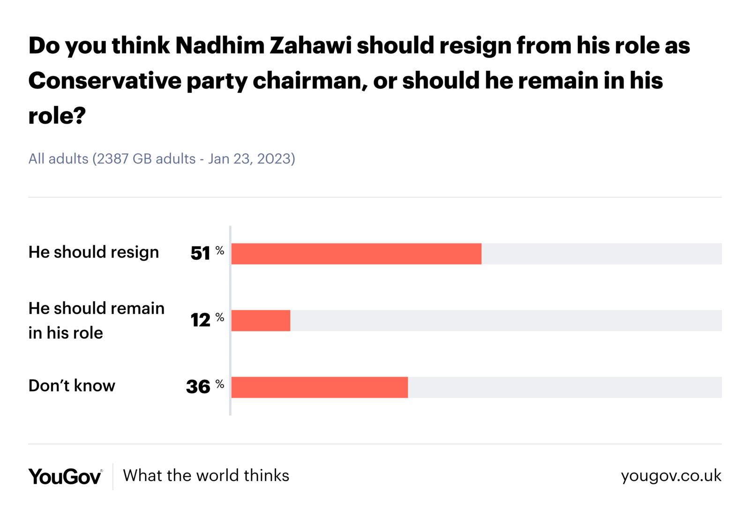Viewport: 750px width, 519px height.
Task: Click the "He should resign" label
Action: (94, 252)
